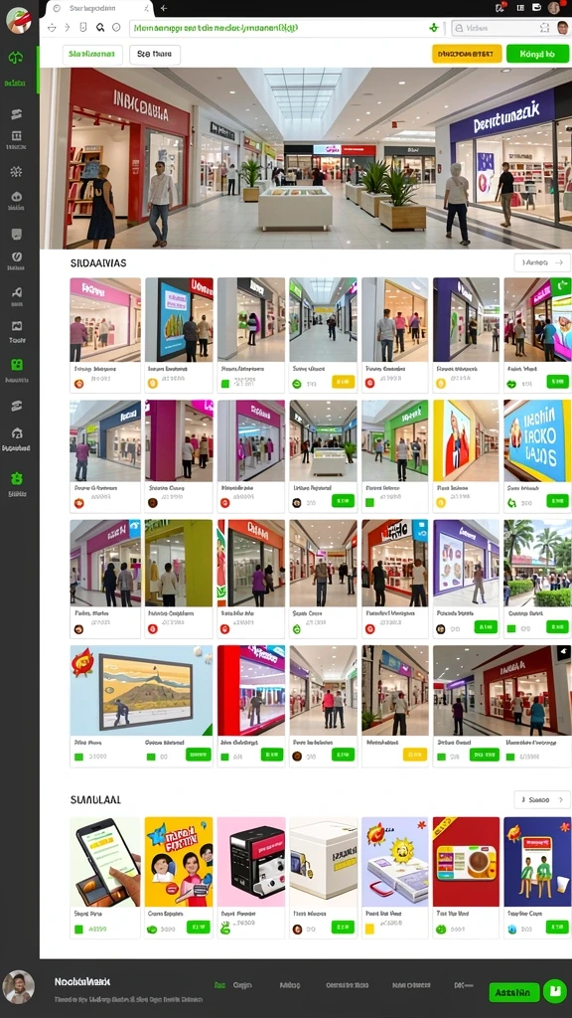Expand the second section's chevron button
The height and width of the screenshot is (1018, 572).
542,799
